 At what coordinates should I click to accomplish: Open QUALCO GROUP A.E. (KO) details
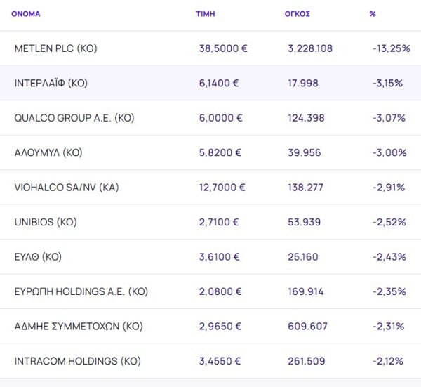74,118
